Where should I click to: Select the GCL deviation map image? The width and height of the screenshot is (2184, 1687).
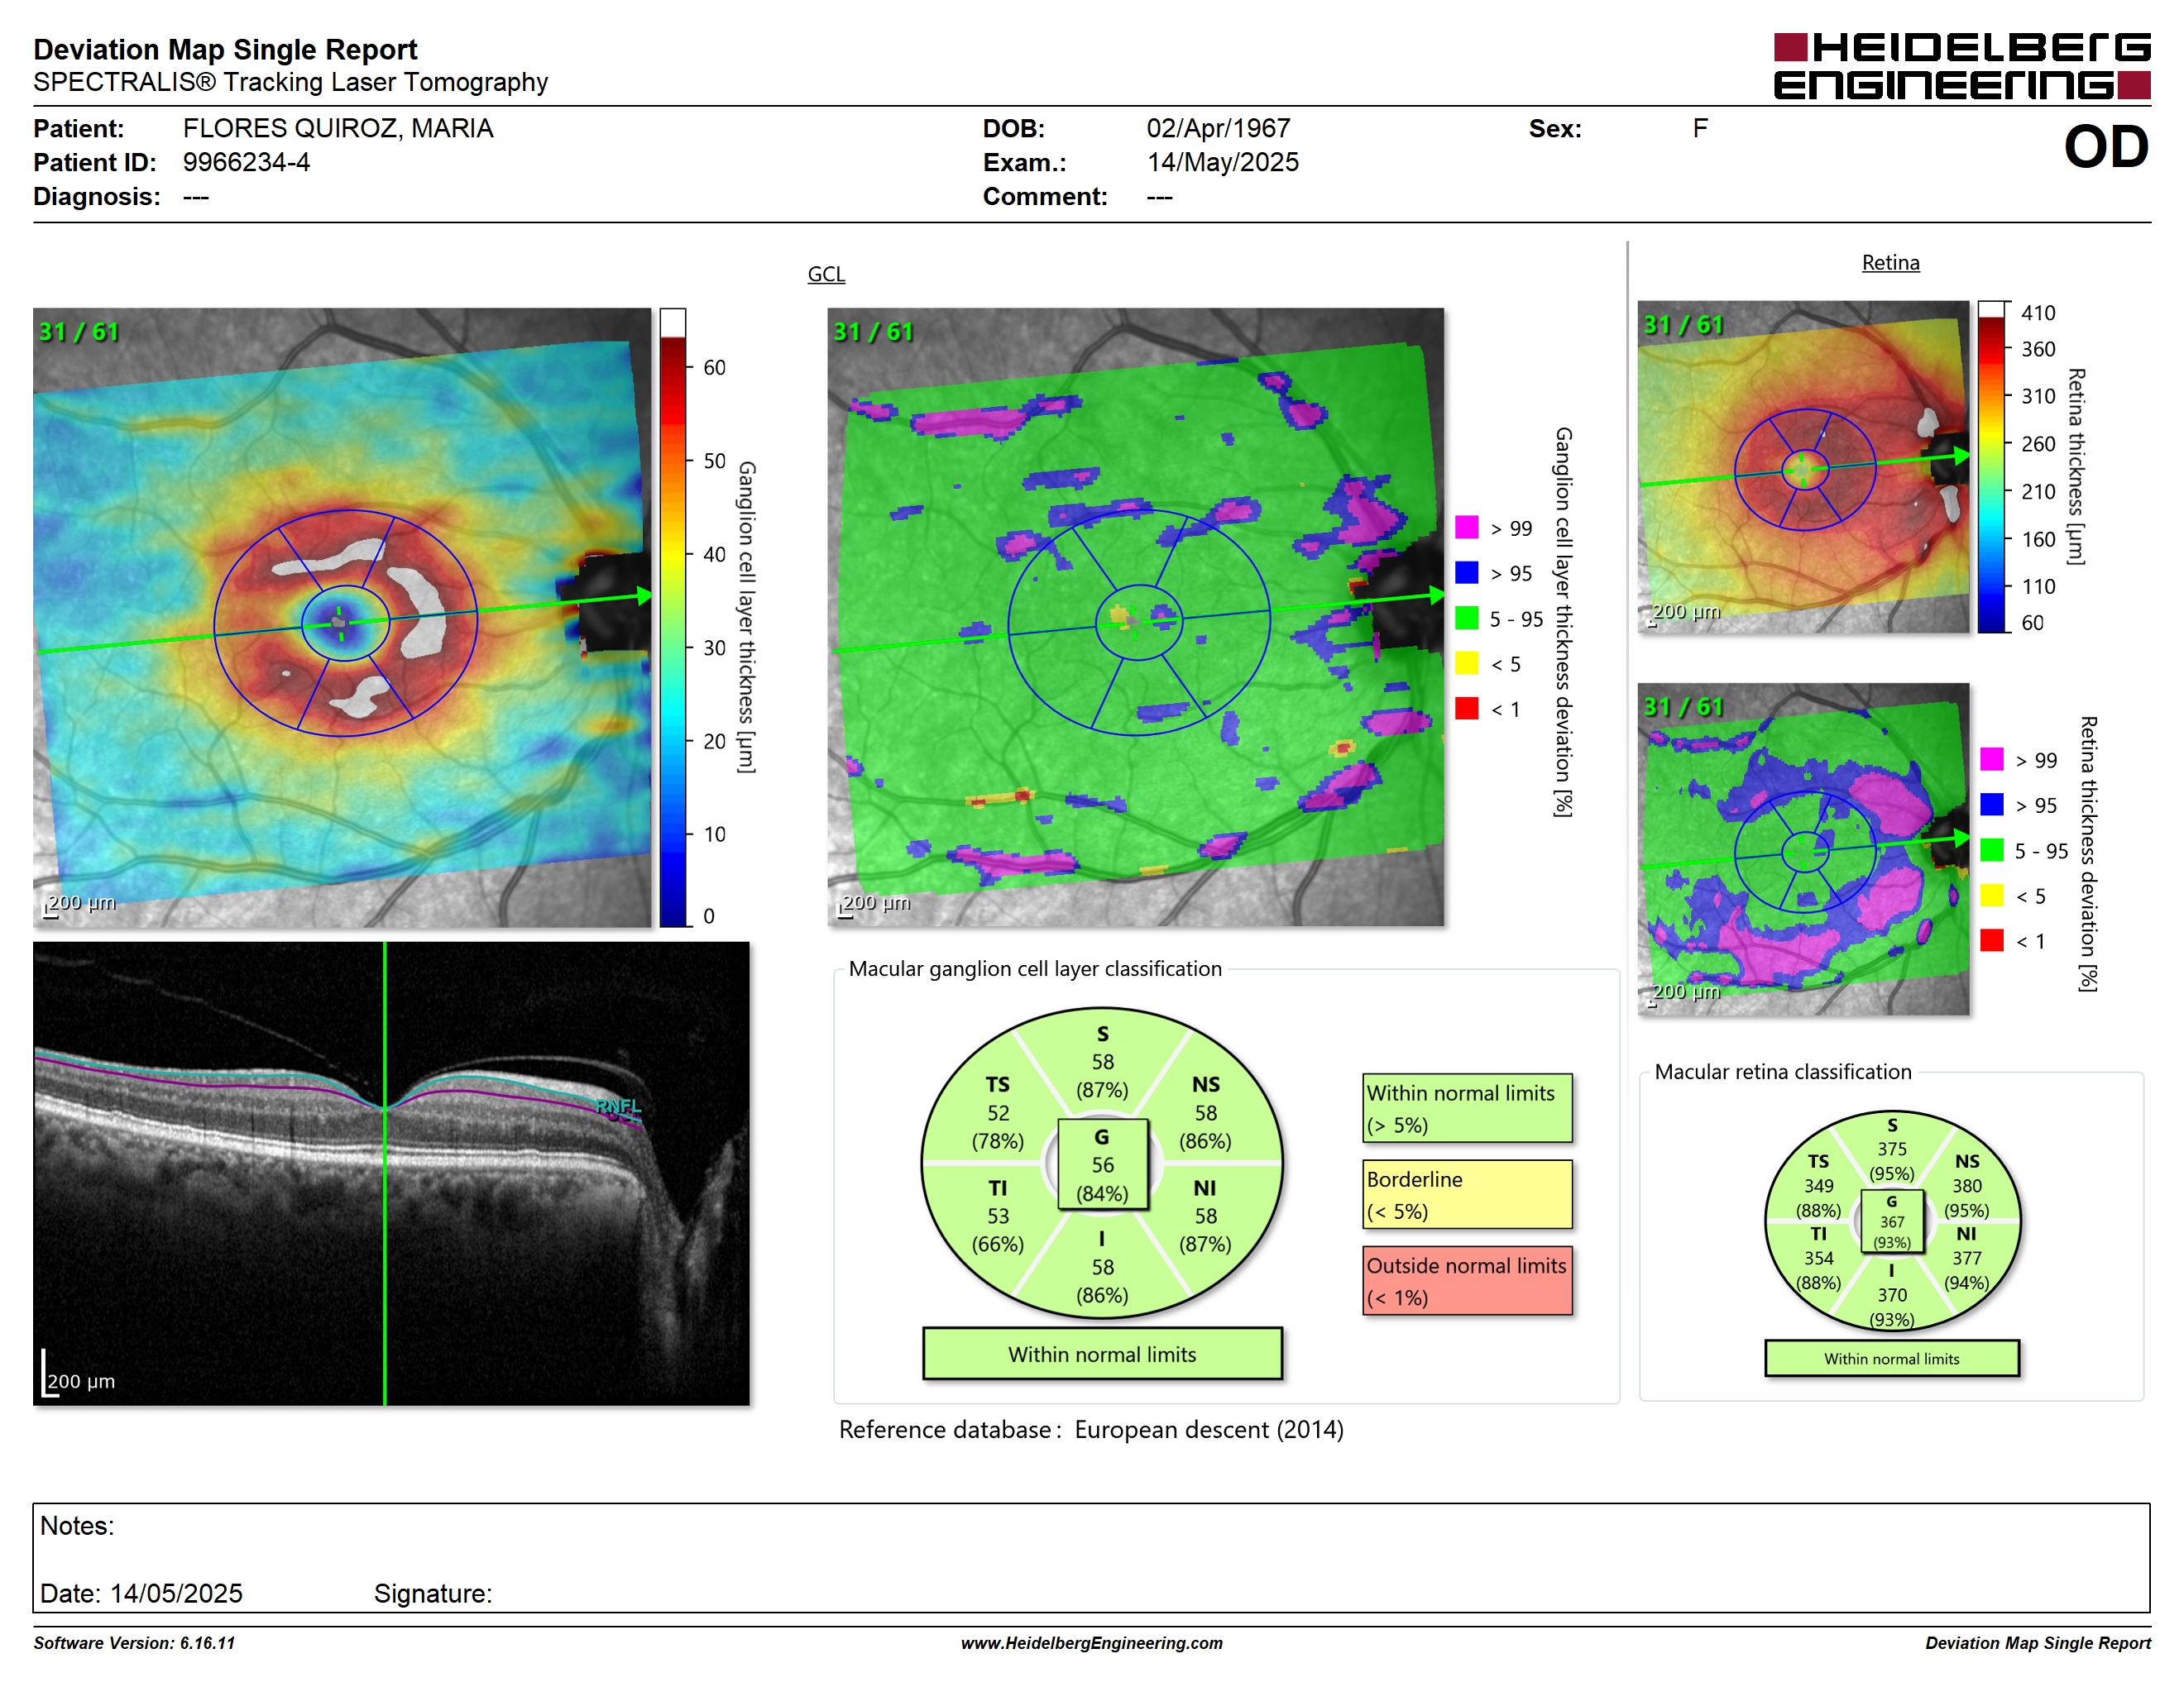[1135, 617]
